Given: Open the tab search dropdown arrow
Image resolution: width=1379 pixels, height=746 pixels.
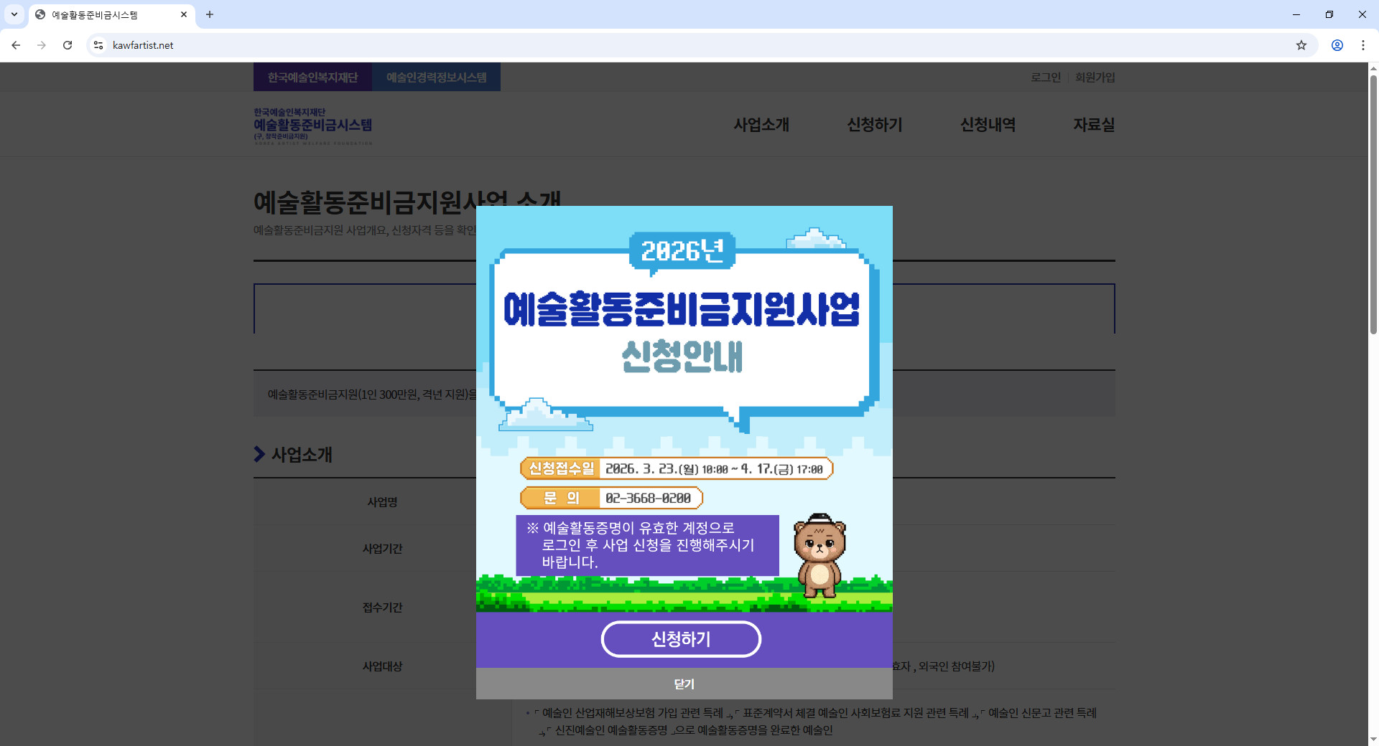Looking at the screenshot, I should point(14,14).
